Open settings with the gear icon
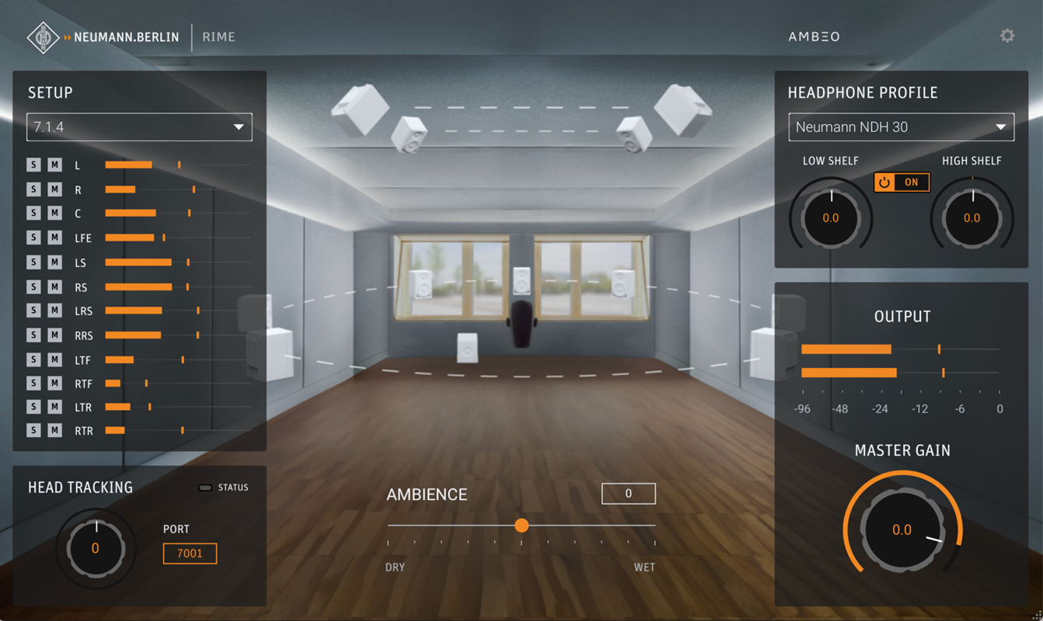This screenshot has width=1043, height=621. click(1007, 36)
